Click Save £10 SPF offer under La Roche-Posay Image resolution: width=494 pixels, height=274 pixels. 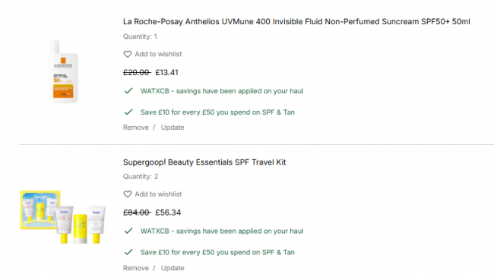click(x=217, y=112)
